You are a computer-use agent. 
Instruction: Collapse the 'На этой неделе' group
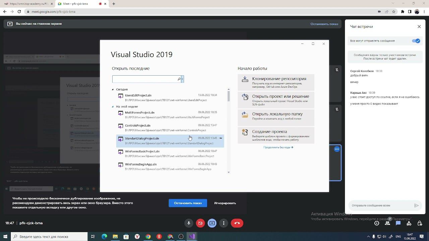pyautogui.click(x=113, y=106)
